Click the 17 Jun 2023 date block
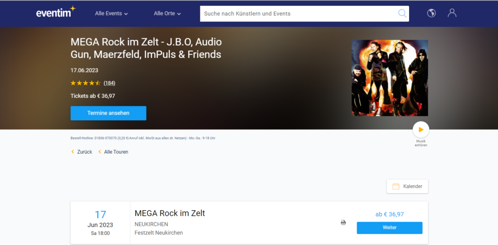Image resolution: width=498 pixels, height=245 pixels. [100, 223]
